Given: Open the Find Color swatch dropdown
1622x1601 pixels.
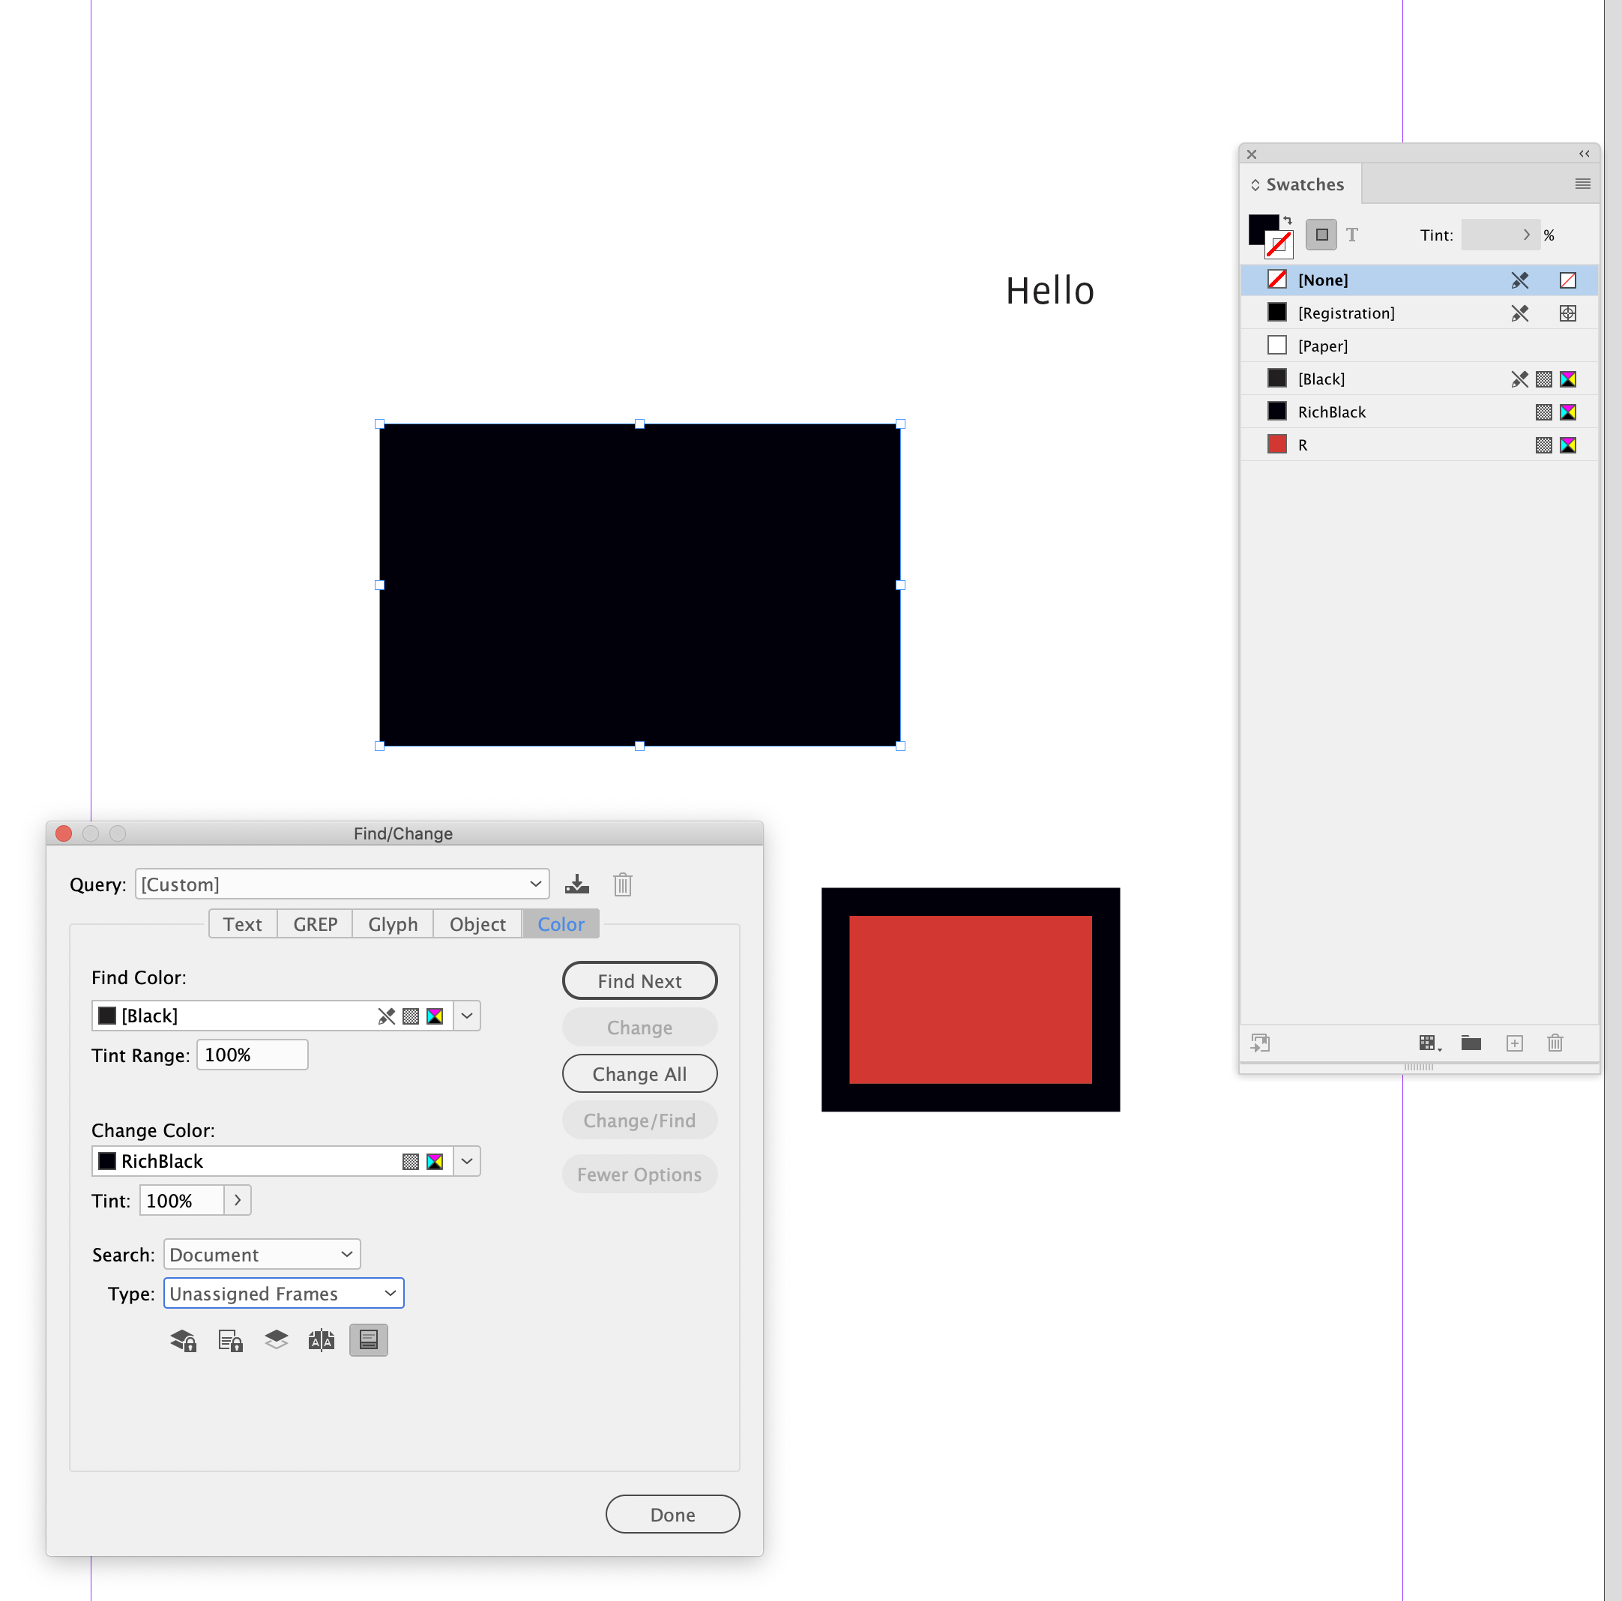Looking at the screenshot, I should (467, 1015).
